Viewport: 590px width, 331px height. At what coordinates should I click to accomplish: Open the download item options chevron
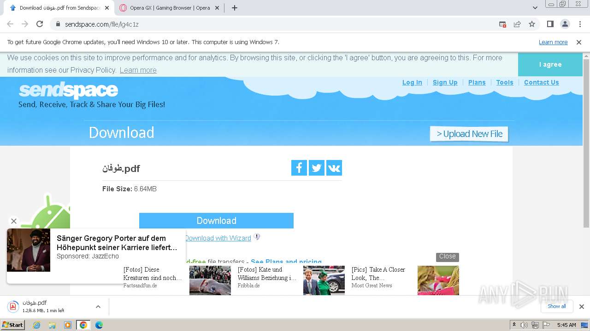[98, 307]
